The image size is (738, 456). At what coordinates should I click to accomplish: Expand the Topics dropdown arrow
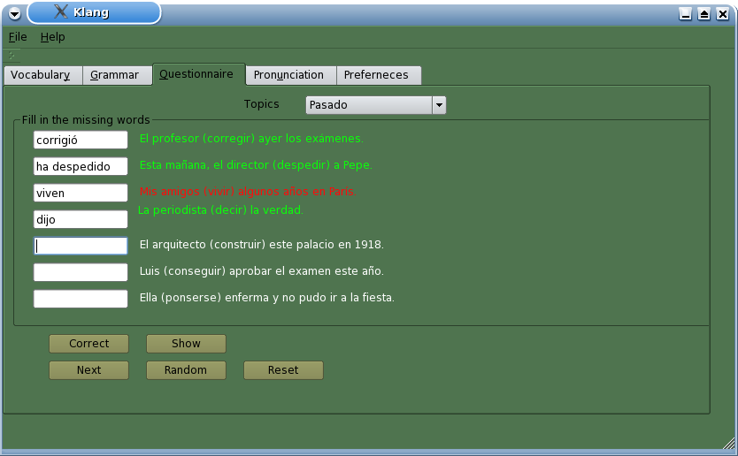click(439, 105)
